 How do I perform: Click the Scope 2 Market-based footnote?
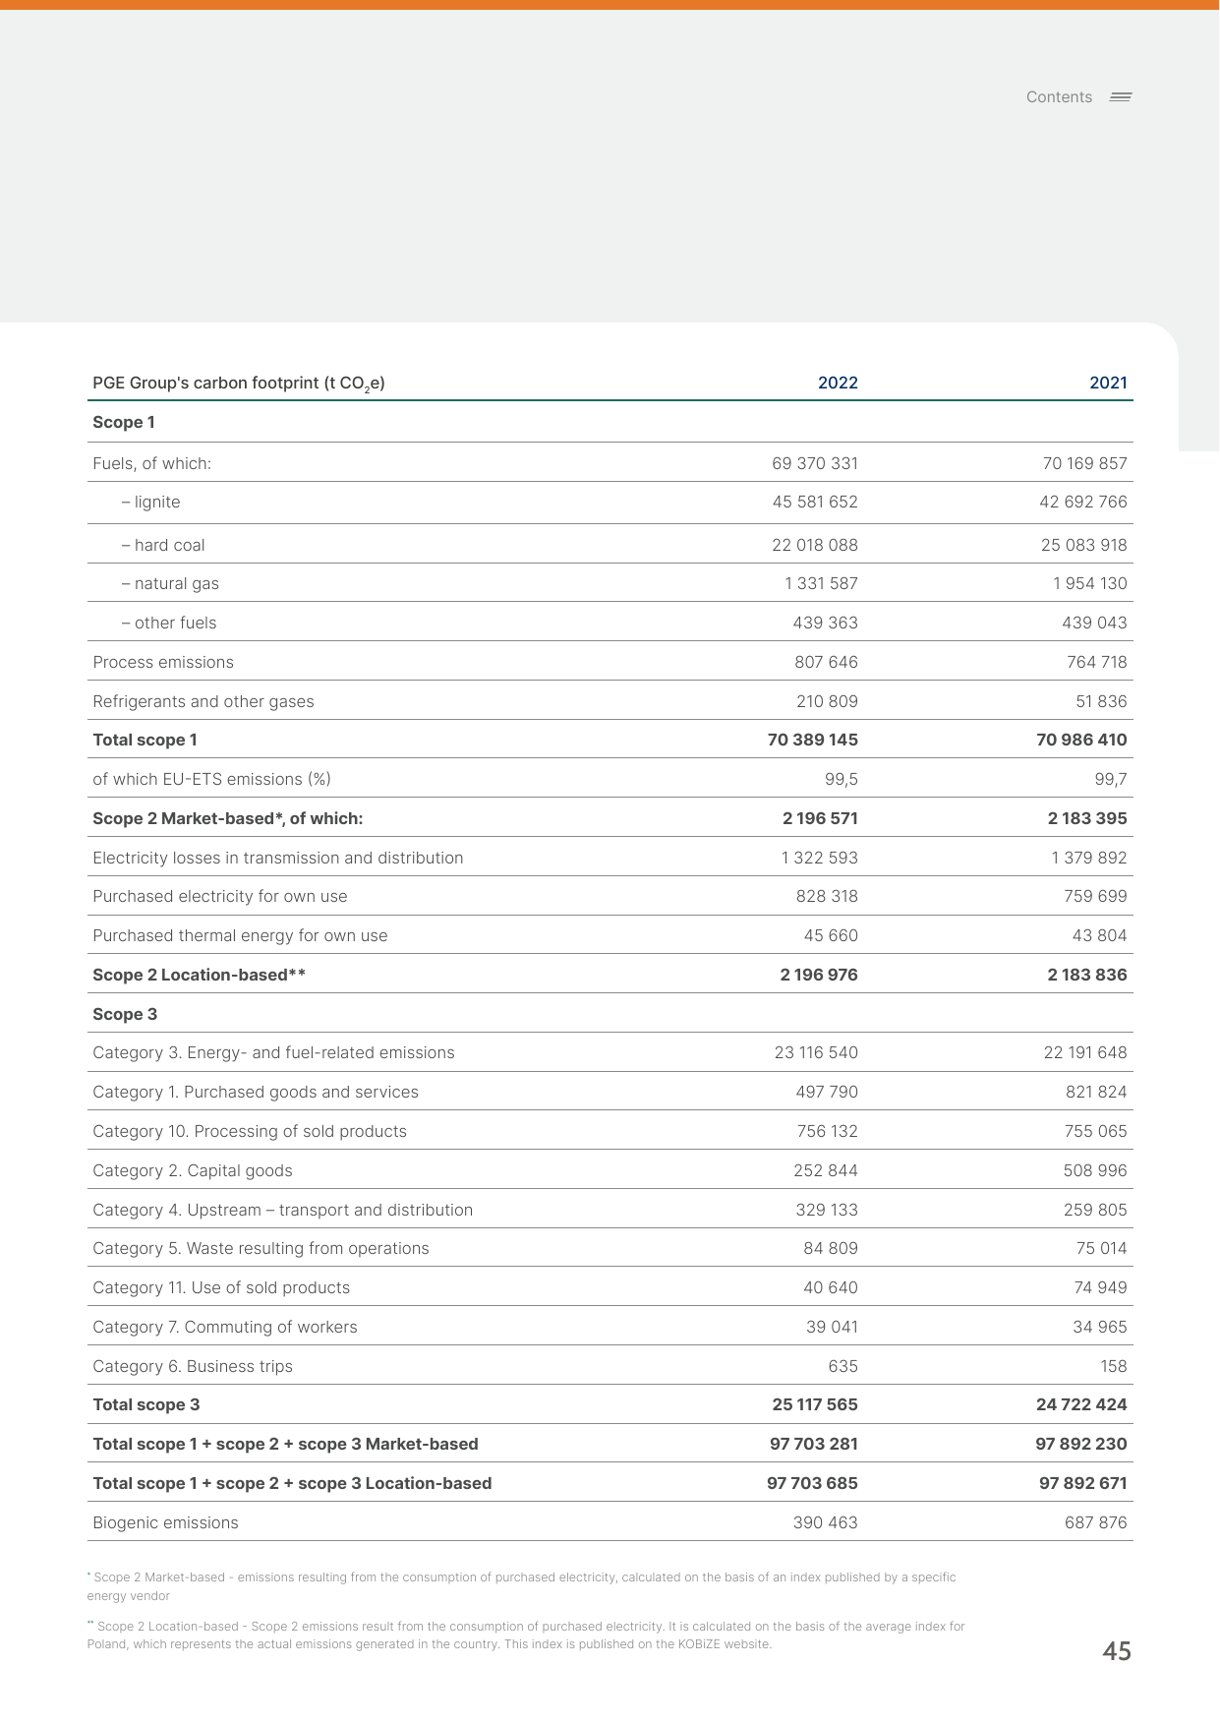tap(521, 1586)
